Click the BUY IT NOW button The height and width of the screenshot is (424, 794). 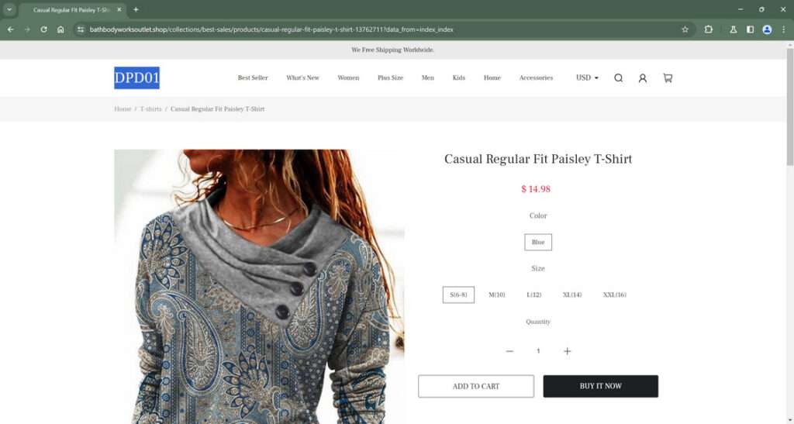pyautogui.click(x=601, y=386)
